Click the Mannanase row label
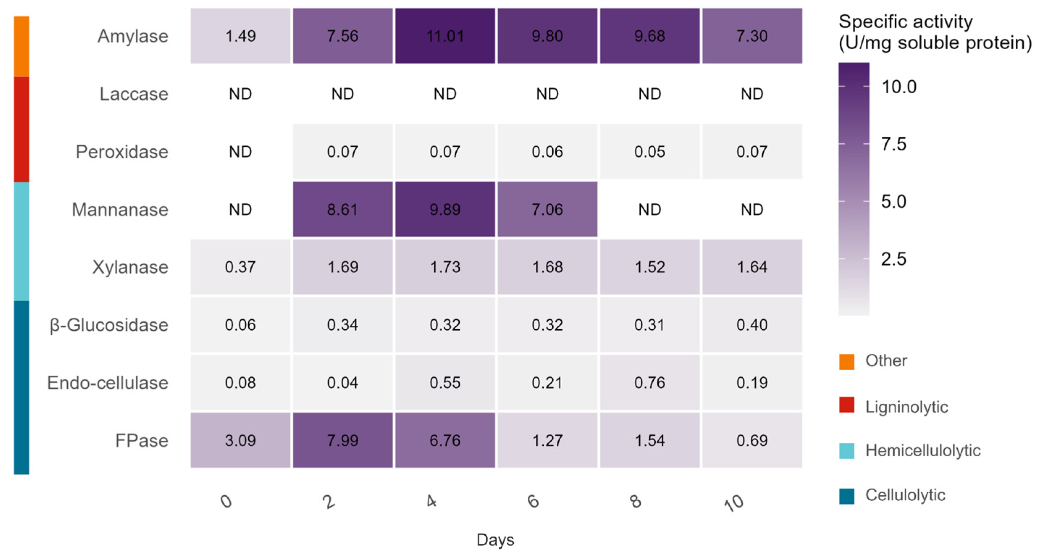This screenshot has width=1037, height=556. click(x=119, y=209)
